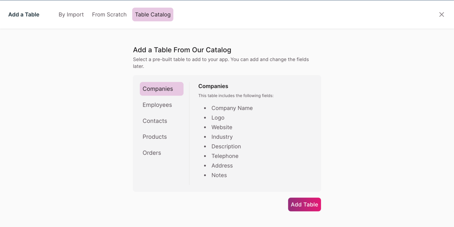Screen dimensions: 454x227
Task: Click the Telephone field in the list
Action: tap(225, 156)
